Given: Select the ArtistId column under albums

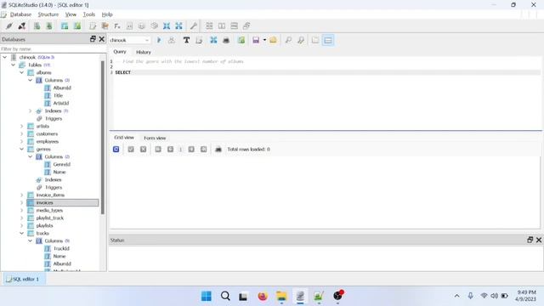Looking at the screenshot, I should pos(61,103).
